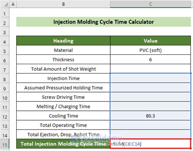The height and width of the screenshot is (151, 193).
Task: Select row 7 header
Action: [x=4, y=70]
